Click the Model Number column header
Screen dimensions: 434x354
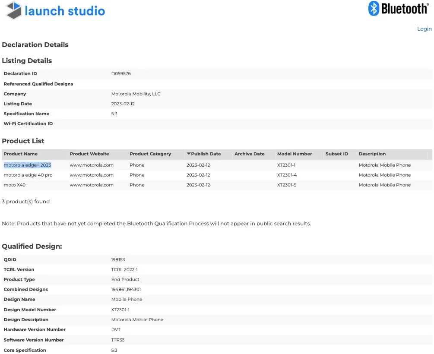point(294,154)
